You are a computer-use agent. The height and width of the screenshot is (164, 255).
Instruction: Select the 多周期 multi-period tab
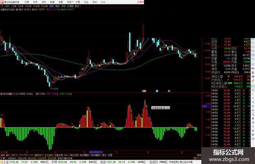pyautogui.click(x=70, y=6)
